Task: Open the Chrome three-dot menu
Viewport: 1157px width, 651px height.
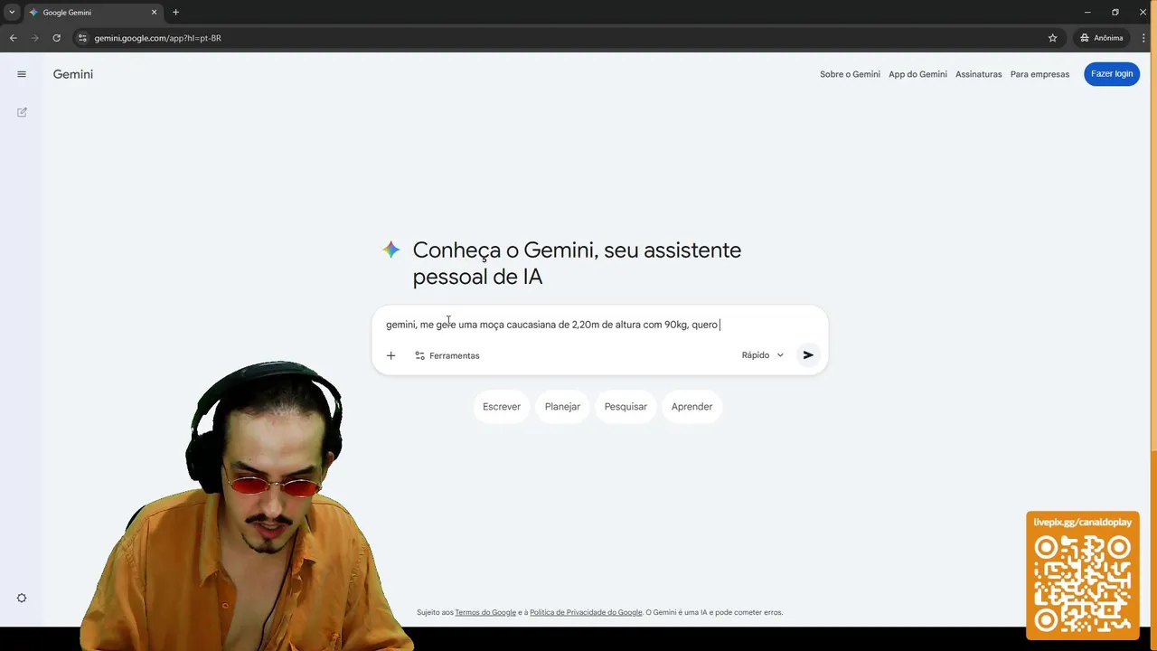Action: click(x=1143, y=38)
